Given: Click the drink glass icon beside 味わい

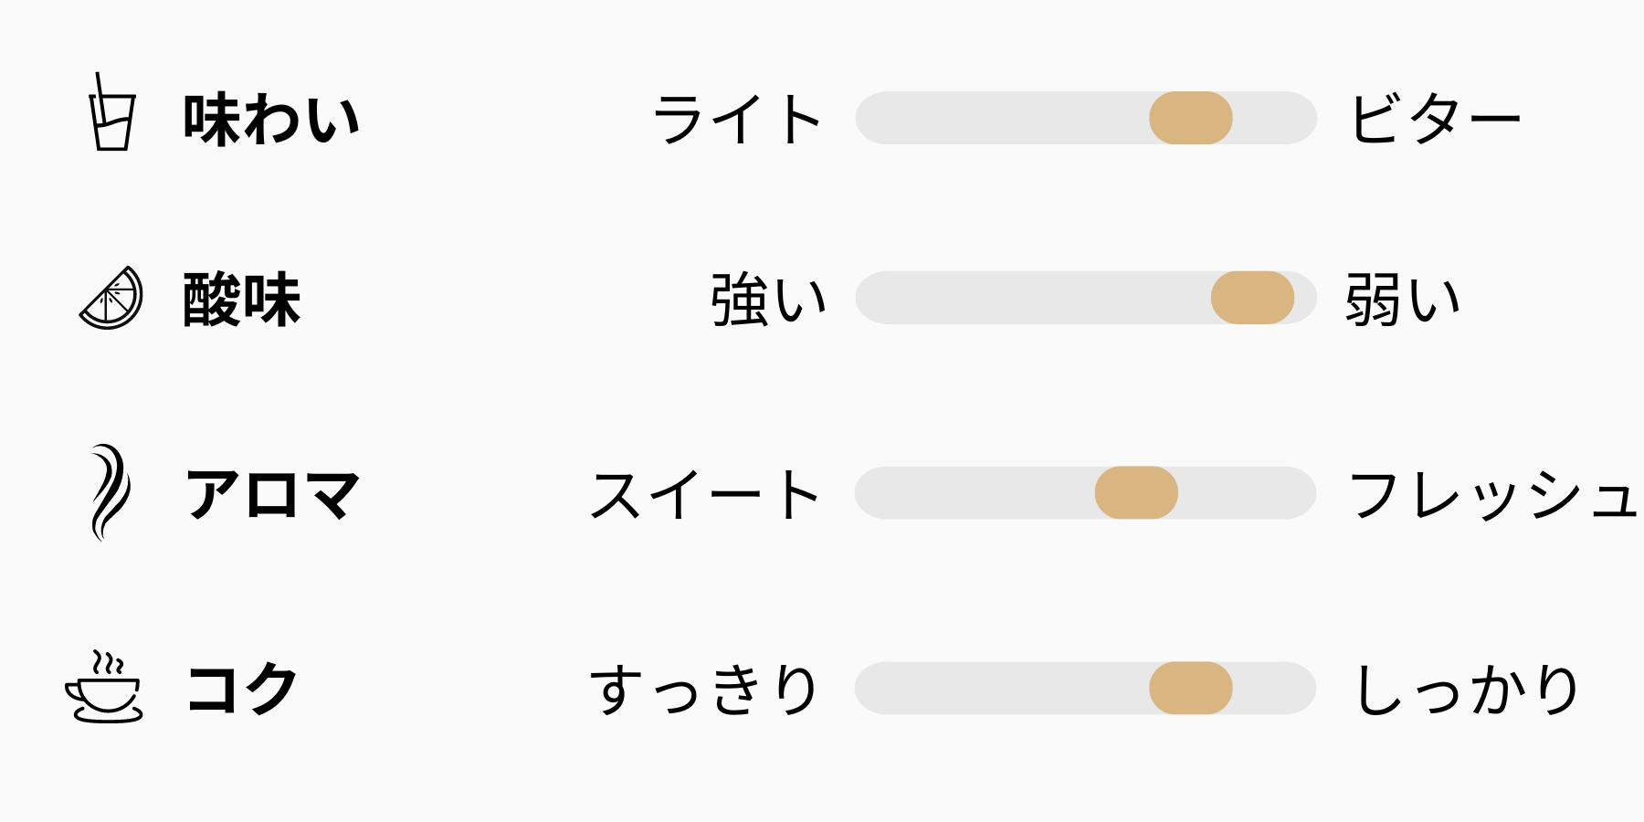Looking at the screenshot, I should click(112, 113).
